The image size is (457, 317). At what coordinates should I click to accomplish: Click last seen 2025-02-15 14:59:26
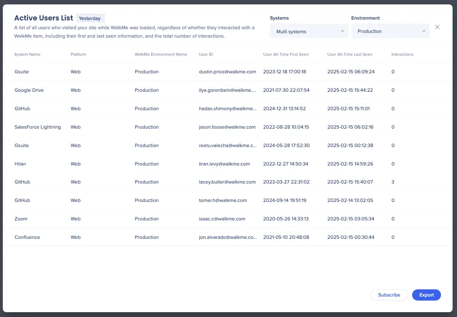pos(350,164)
